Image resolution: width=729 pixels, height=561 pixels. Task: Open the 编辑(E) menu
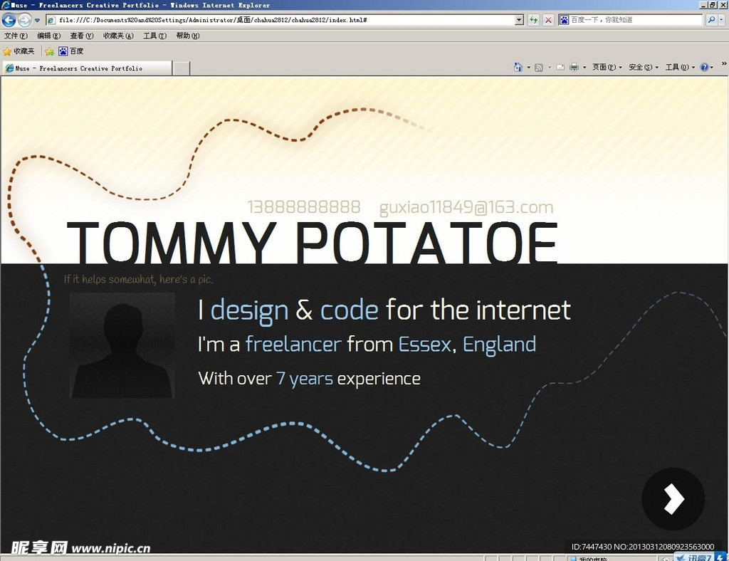pyautogui.click(x=49, y=36)
